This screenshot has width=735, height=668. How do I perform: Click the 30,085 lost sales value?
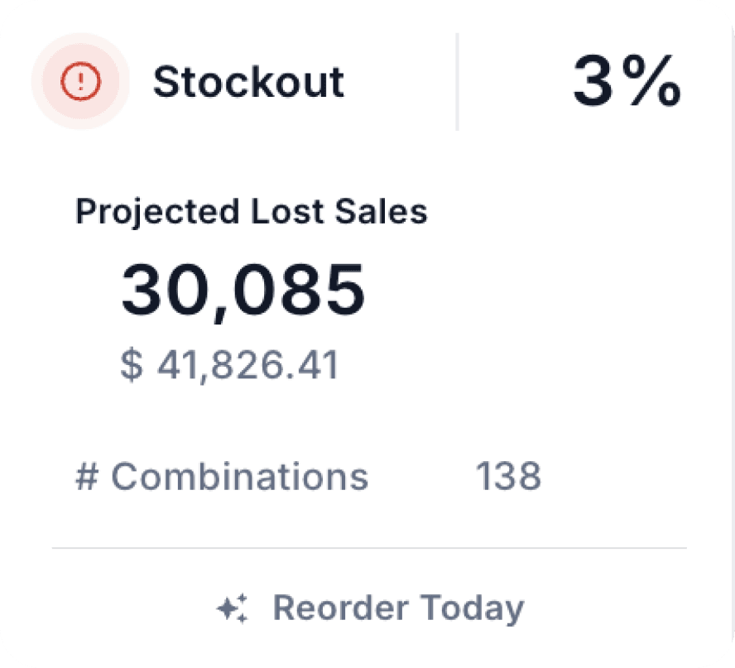pyautogui.click(x=245, y=289)
